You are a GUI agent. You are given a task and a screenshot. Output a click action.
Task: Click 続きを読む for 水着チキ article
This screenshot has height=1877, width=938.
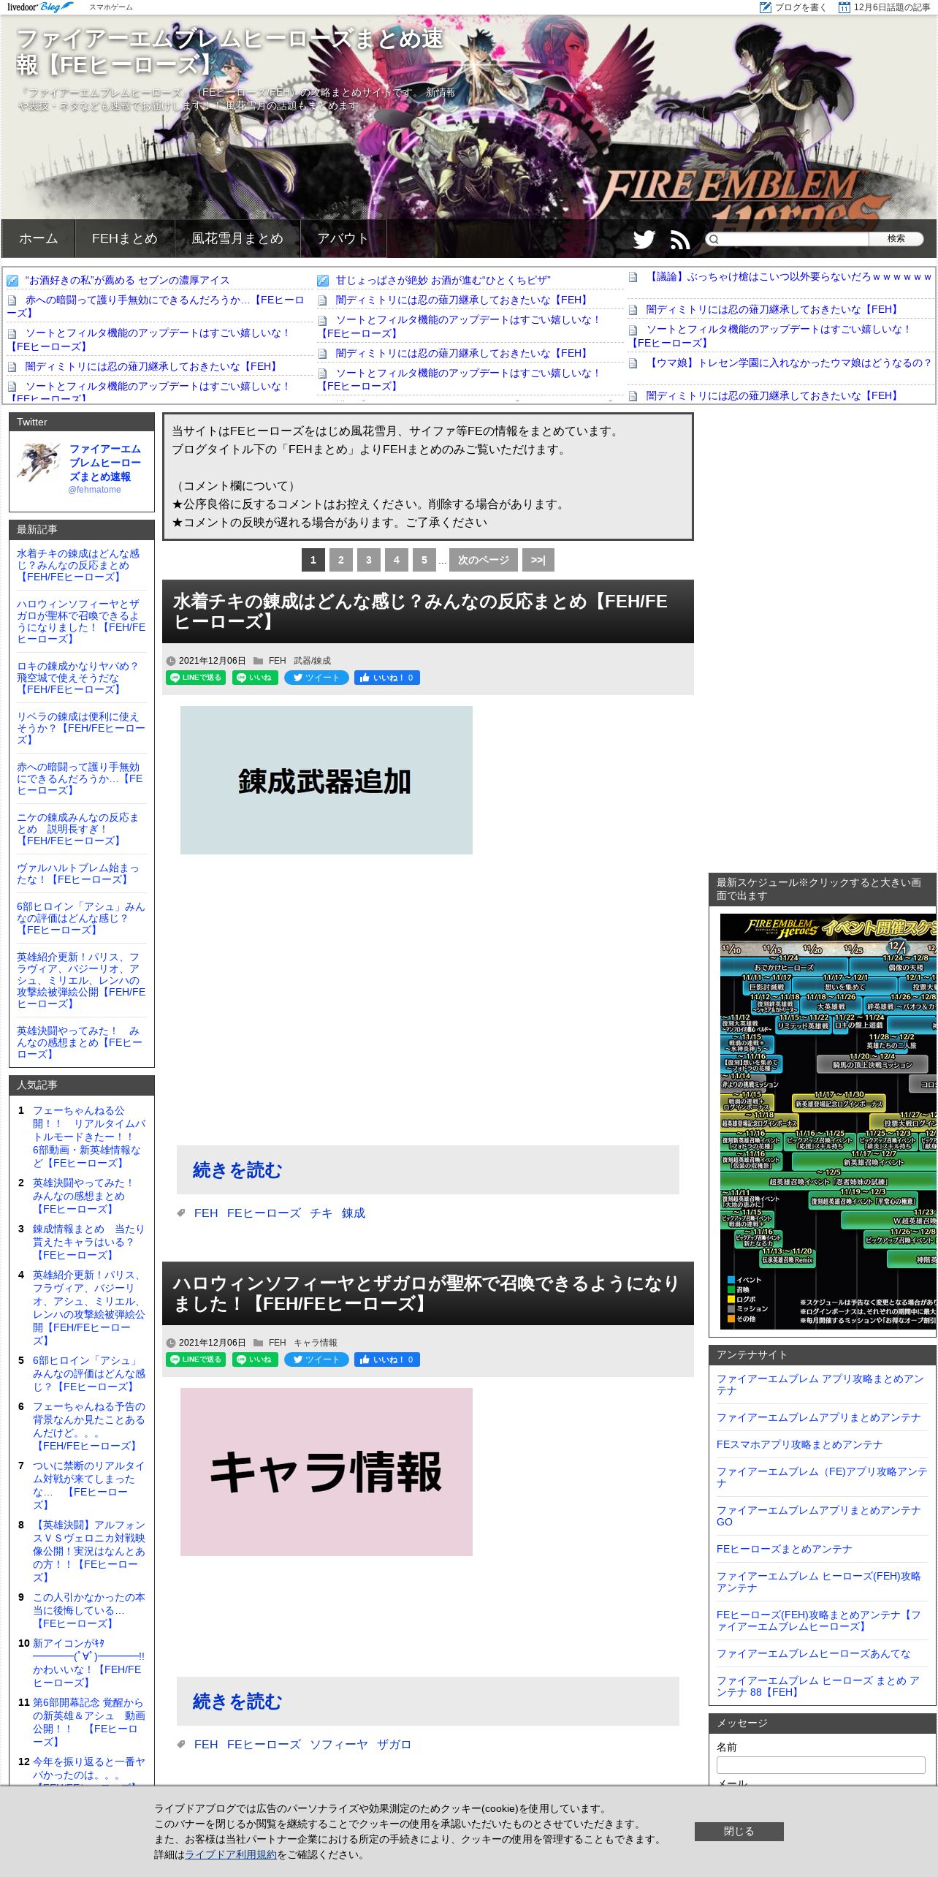[237, 1170]
